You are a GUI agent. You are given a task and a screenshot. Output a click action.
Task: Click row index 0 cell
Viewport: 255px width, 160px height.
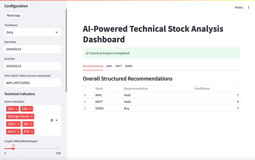coord(89,95)
